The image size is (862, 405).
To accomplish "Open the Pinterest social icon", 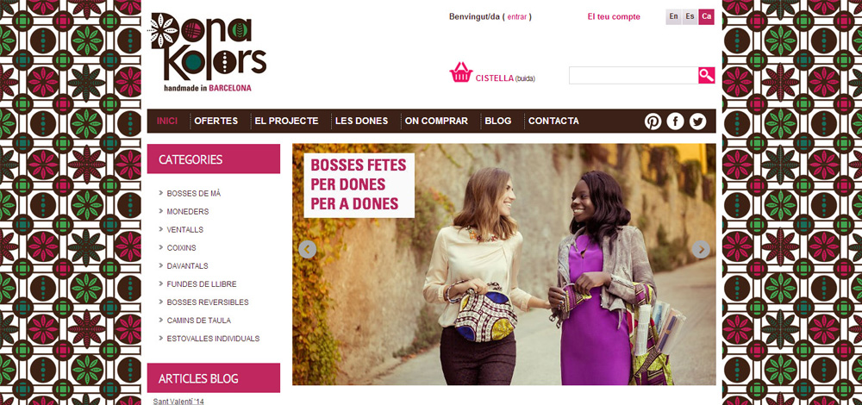I will pos(653,121).
